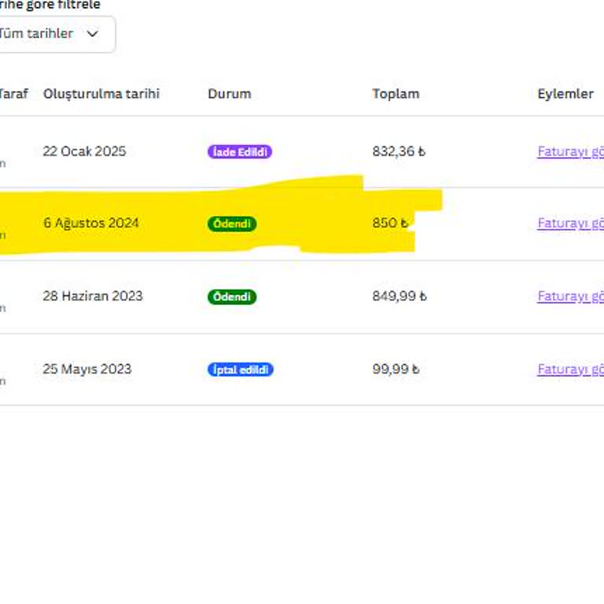Click the chevron in Tüm tarihler dropdown

pos(93,34)
